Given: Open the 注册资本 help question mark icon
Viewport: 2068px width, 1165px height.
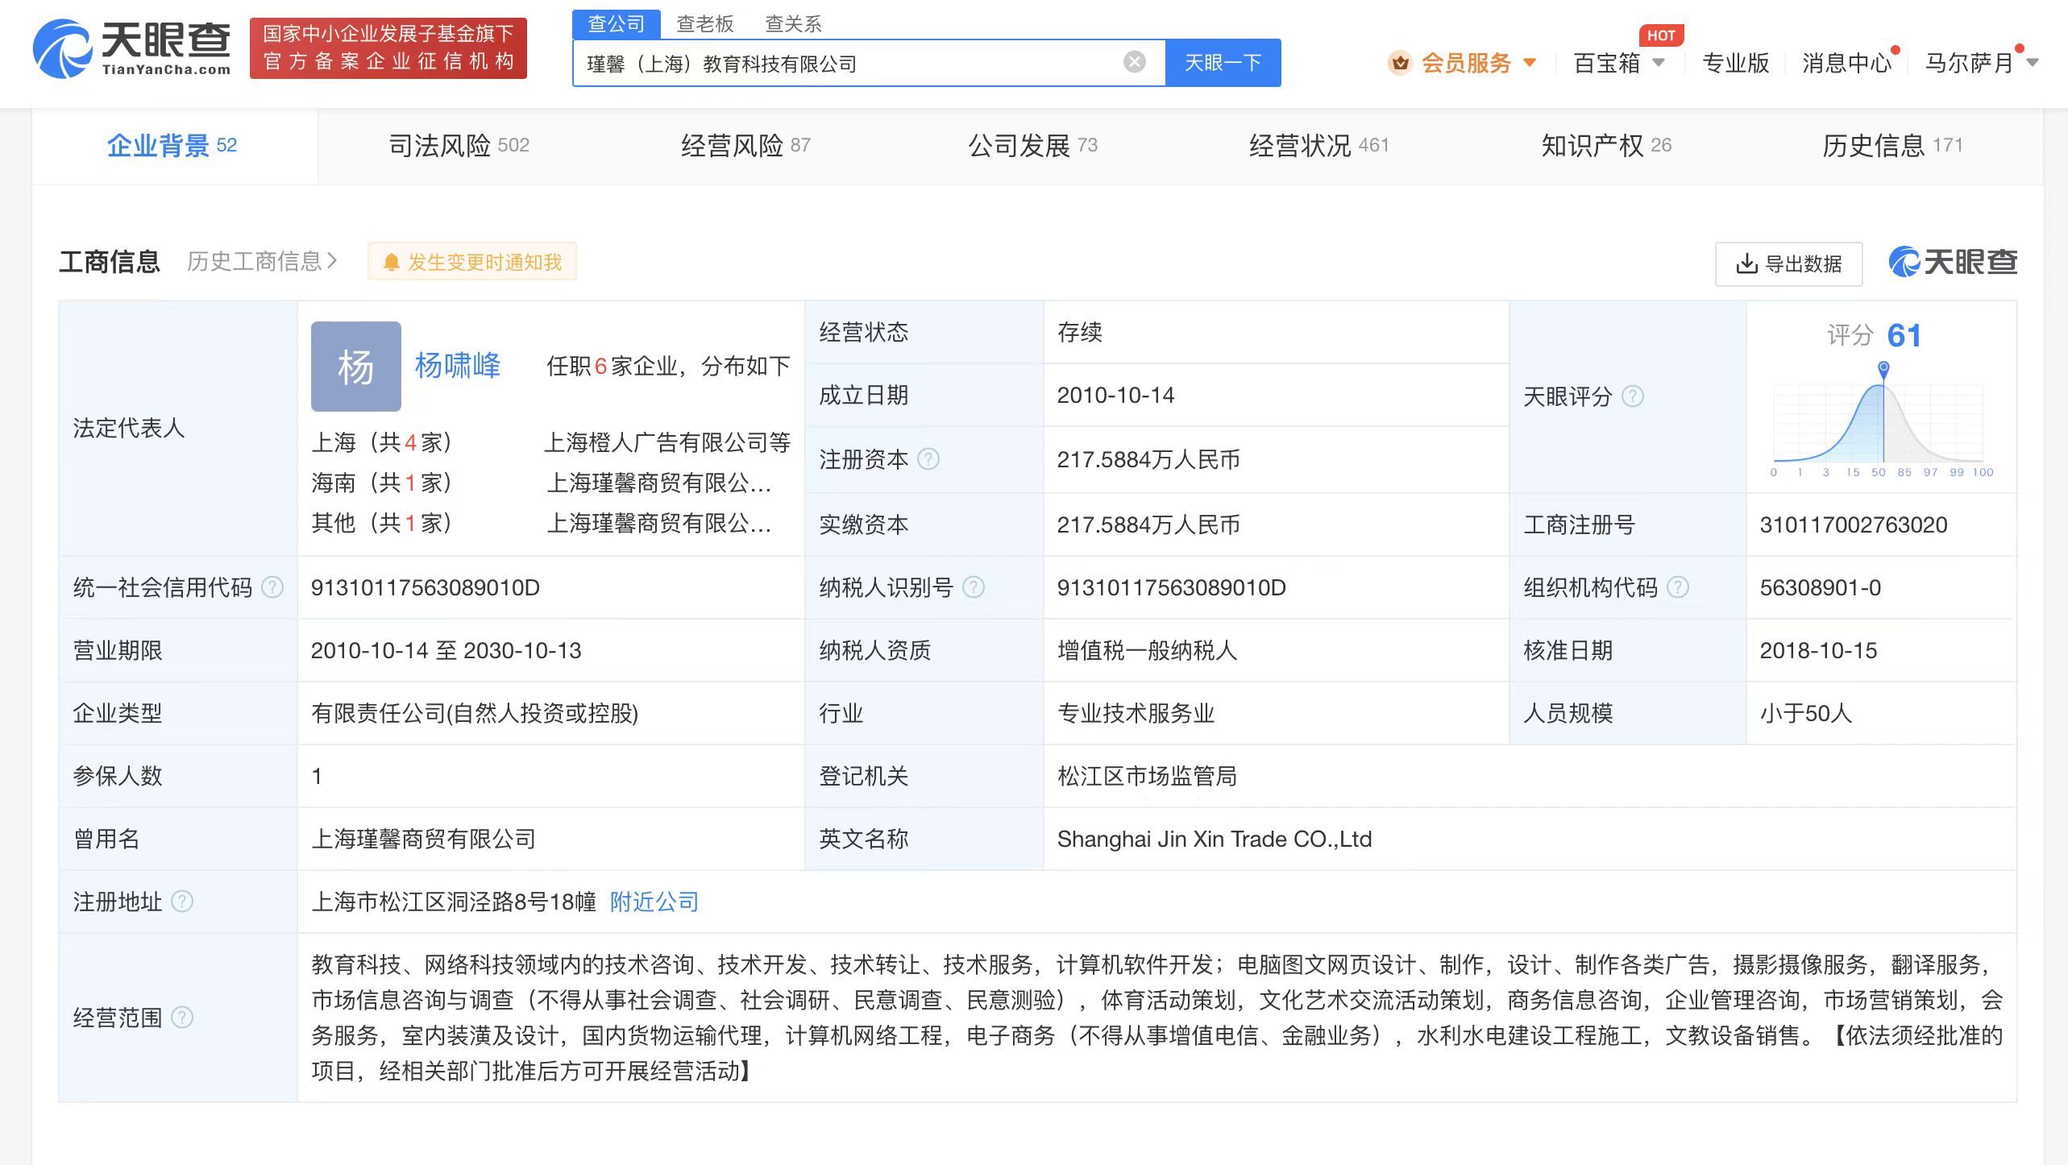Looking at the screenshot, I should click(927, 459).
